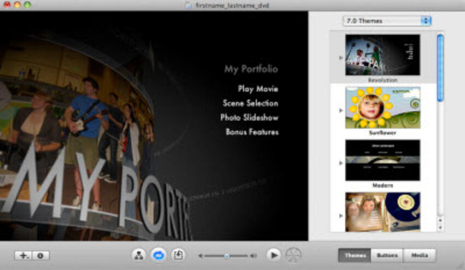This screenshot has width=465, height=270.
Task: Click the add (+) project element button
Action: pyautogui.click(x=23, y=255)
